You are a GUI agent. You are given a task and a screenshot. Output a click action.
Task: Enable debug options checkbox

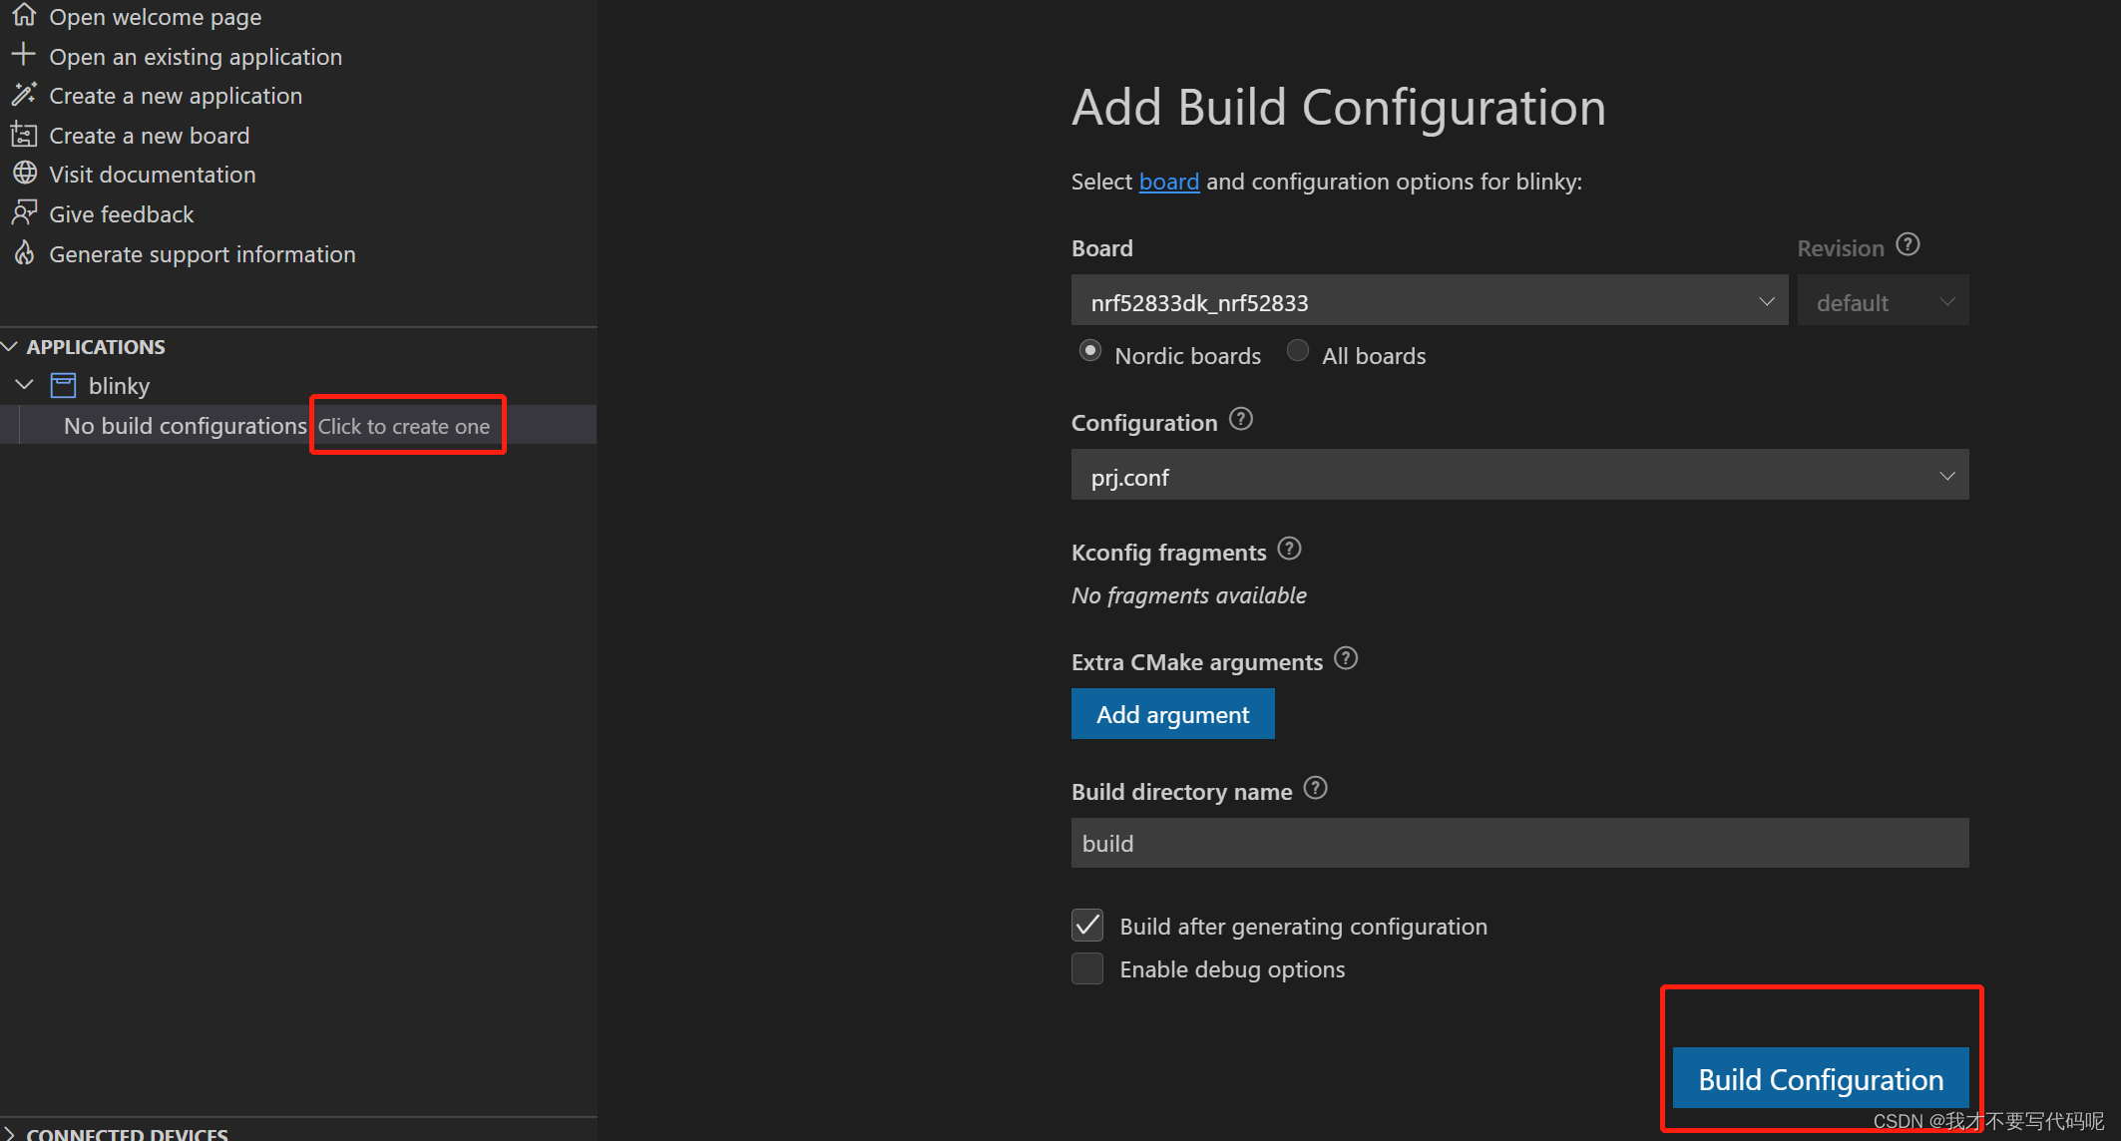1087,968
